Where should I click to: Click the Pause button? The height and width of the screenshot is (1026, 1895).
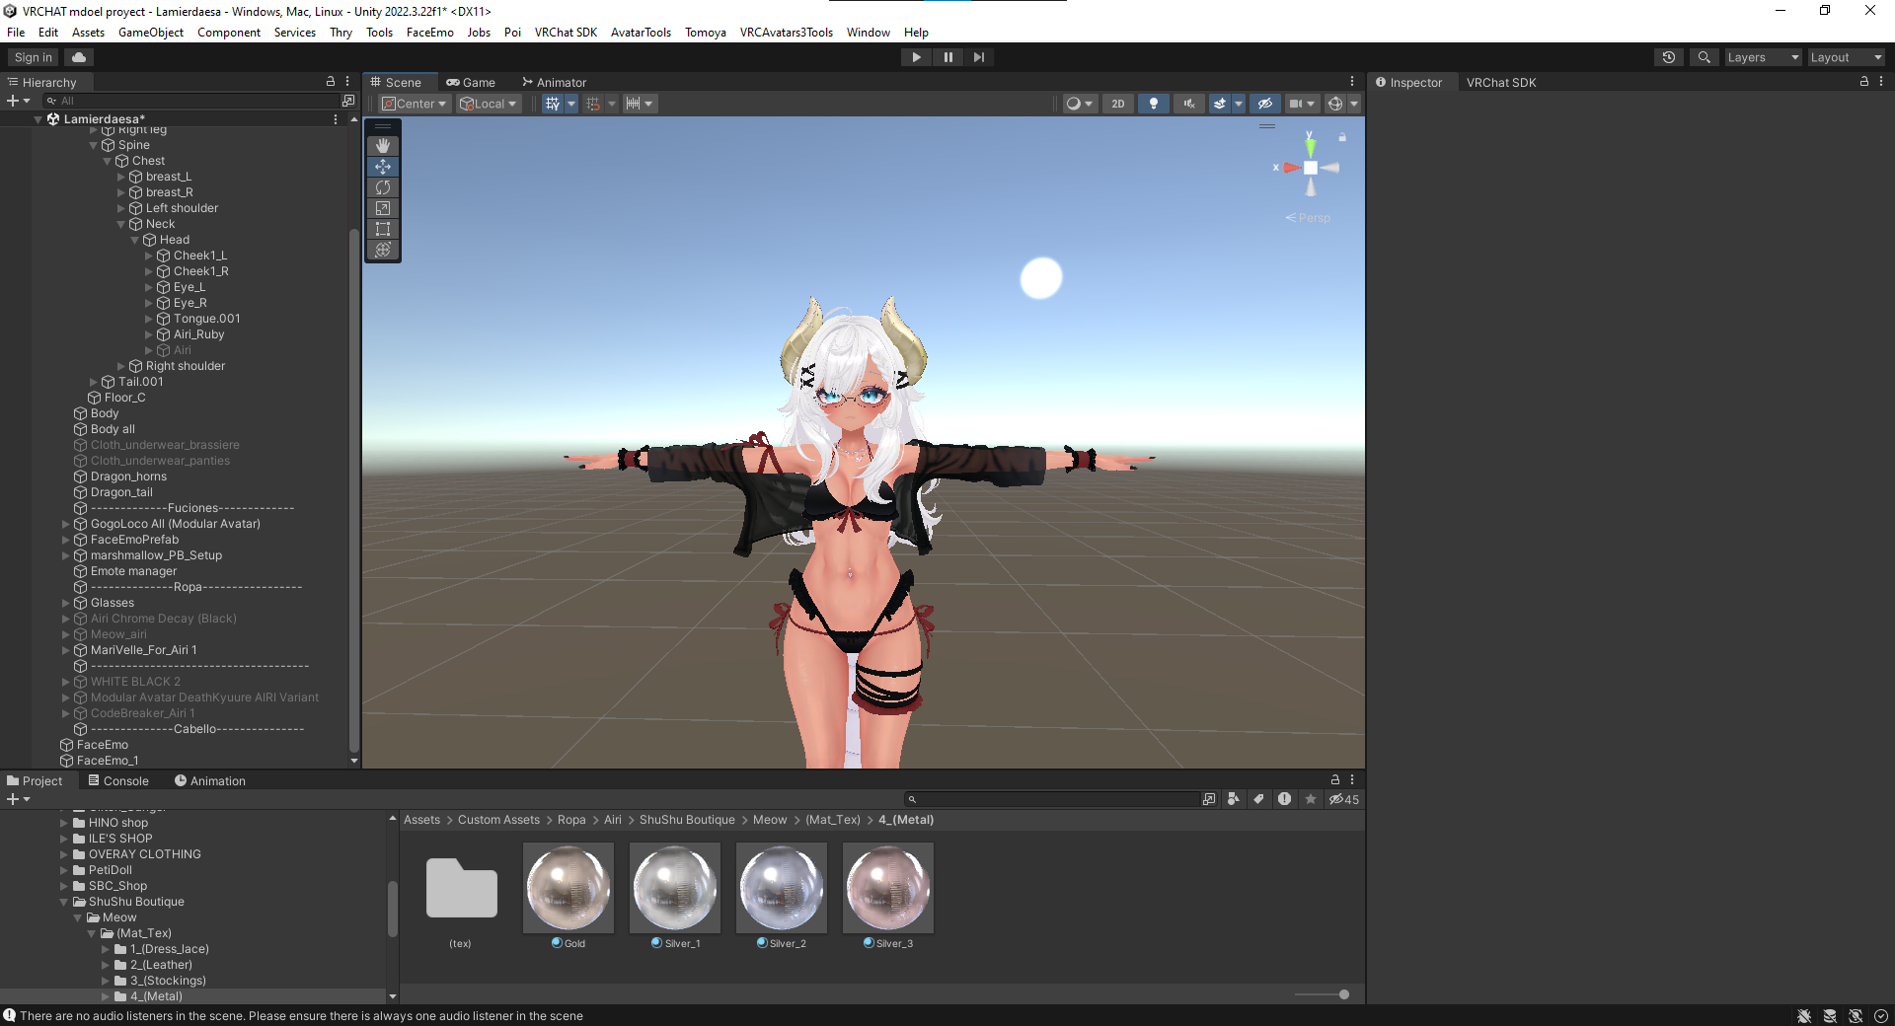pos(947,57)
